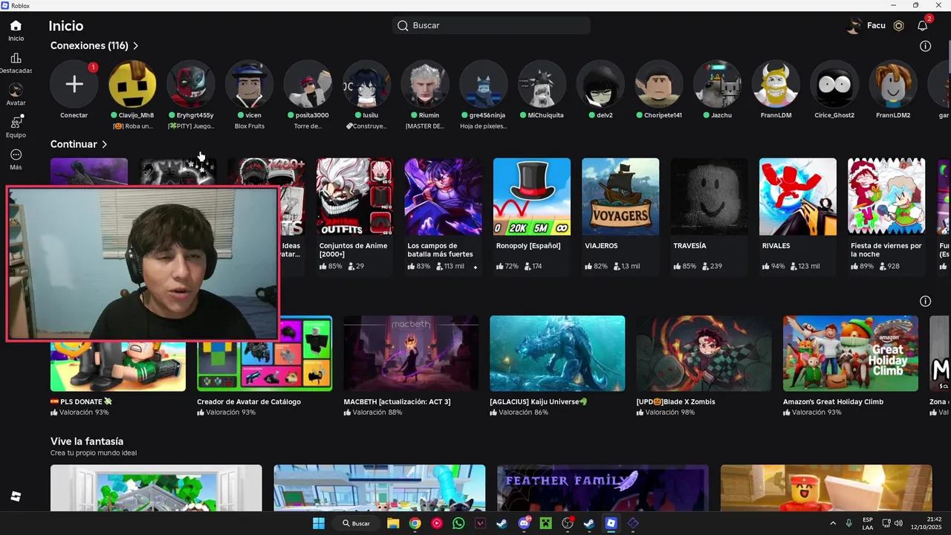
Task: Open Creador de Avatar de Catálogo
Action: point(264,366)
